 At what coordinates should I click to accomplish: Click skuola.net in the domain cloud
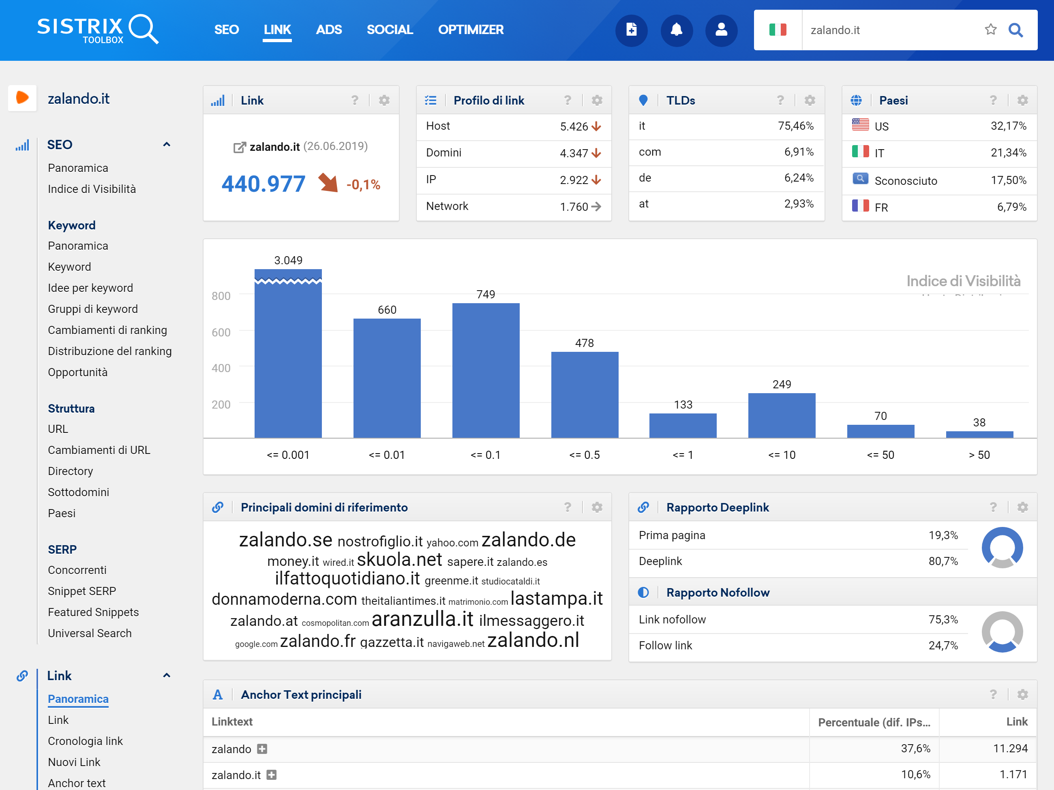pos(399,559)
